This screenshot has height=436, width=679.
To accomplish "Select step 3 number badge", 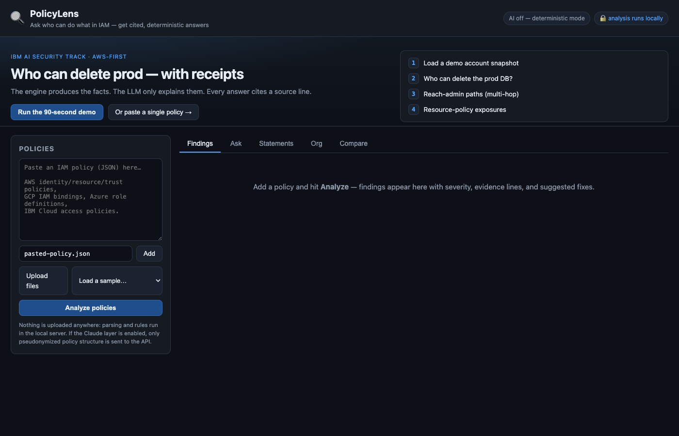I will [413, 94].
